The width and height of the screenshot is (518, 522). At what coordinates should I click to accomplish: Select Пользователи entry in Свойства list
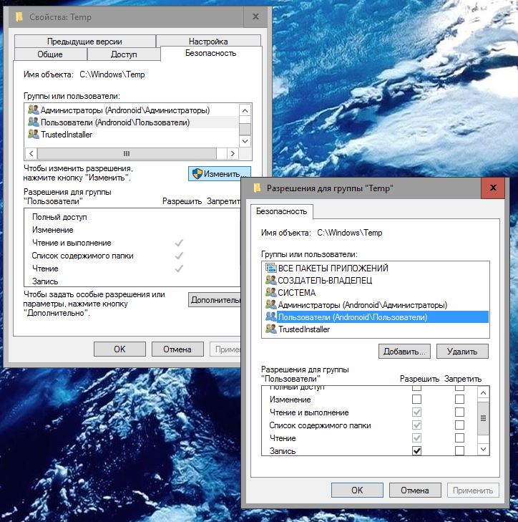(114, 122)
